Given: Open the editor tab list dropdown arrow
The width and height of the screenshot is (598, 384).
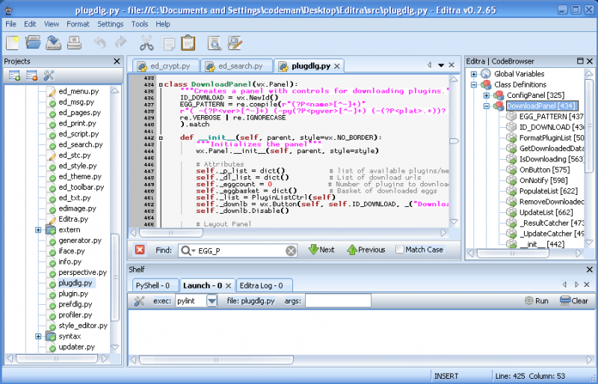Looking at the screenshot, I should coord(441,65).
